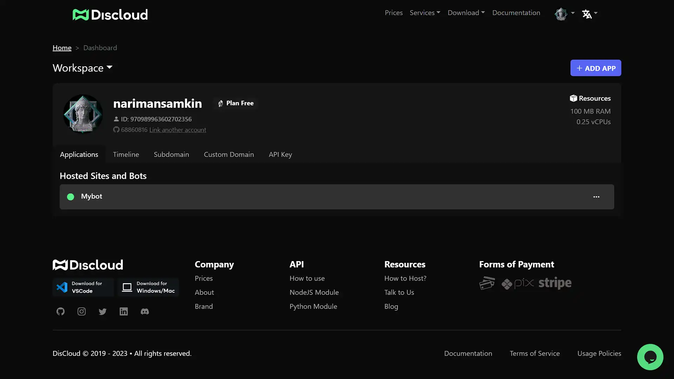Click the Plan Free badge
The image size is (674, 379).
235,103
